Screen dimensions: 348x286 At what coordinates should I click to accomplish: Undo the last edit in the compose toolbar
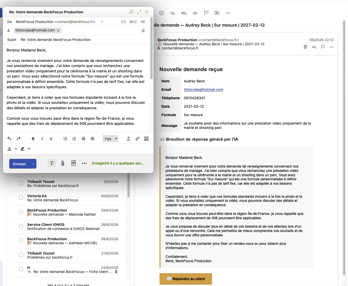click(9, 139)
